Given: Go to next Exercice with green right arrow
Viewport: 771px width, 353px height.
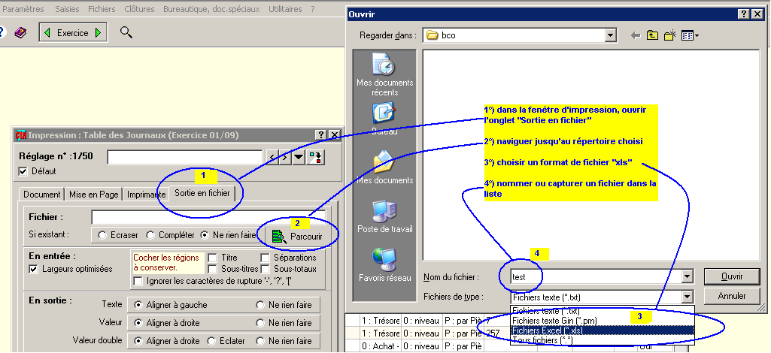Looking at the screenshot, I should 98,33.
